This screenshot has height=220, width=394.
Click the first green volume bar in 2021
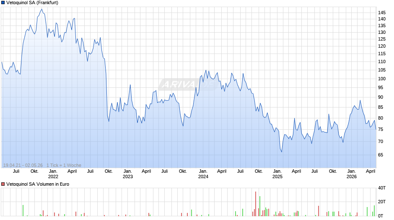[23, 210]
